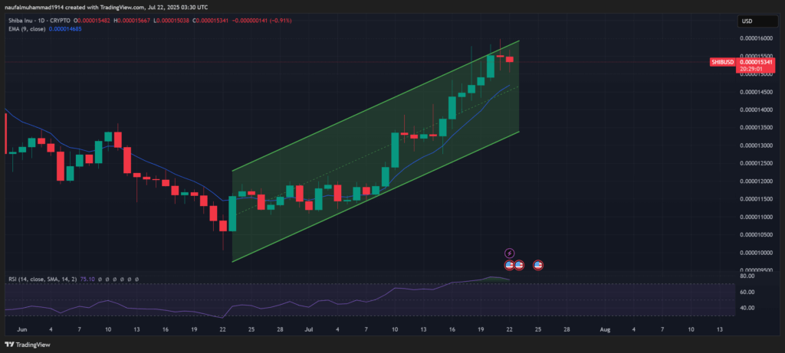Click the second US flag event icon
This screenshot has width=785, height=353.
pos(519,265)
